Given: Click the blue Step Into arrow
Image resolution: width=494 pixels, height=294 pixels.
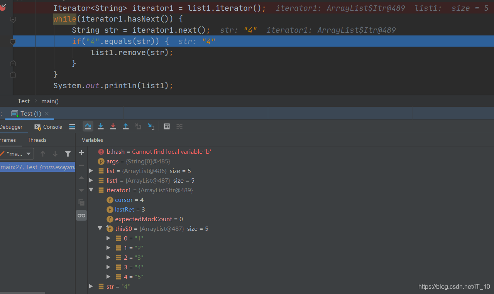Looking at the screenshot, I should pyautogui.click(x=101, y=126).
